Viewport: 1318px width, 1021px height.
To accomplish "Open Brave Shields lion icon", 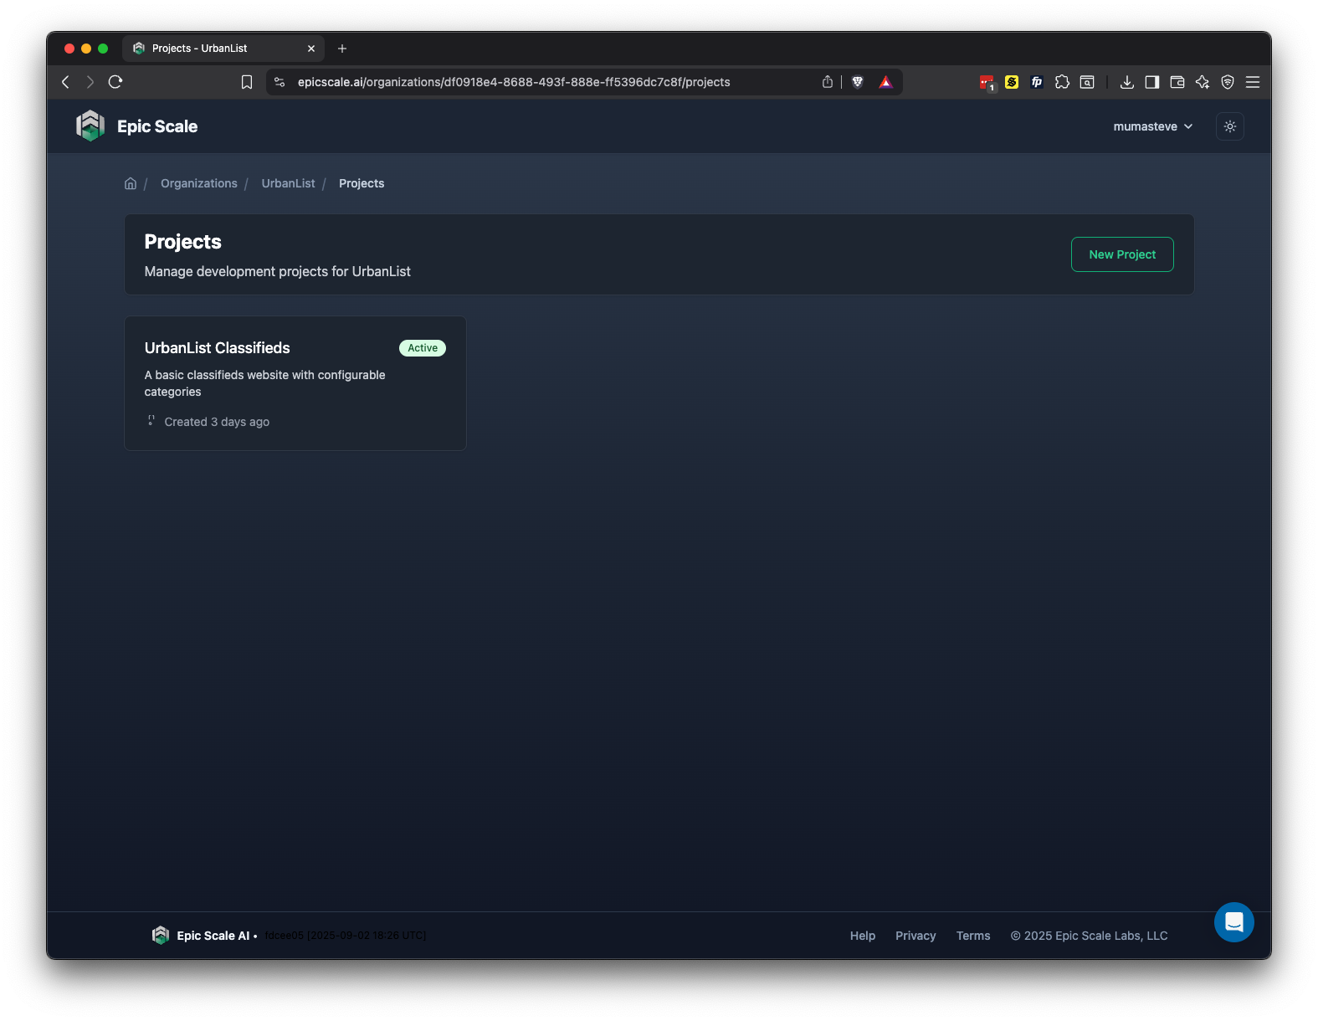I will [x=858, y=82].
